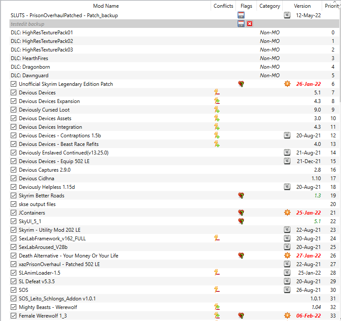
Task: Click the red 27-Jan-22 version value
Action: click(x=308, y=256)
